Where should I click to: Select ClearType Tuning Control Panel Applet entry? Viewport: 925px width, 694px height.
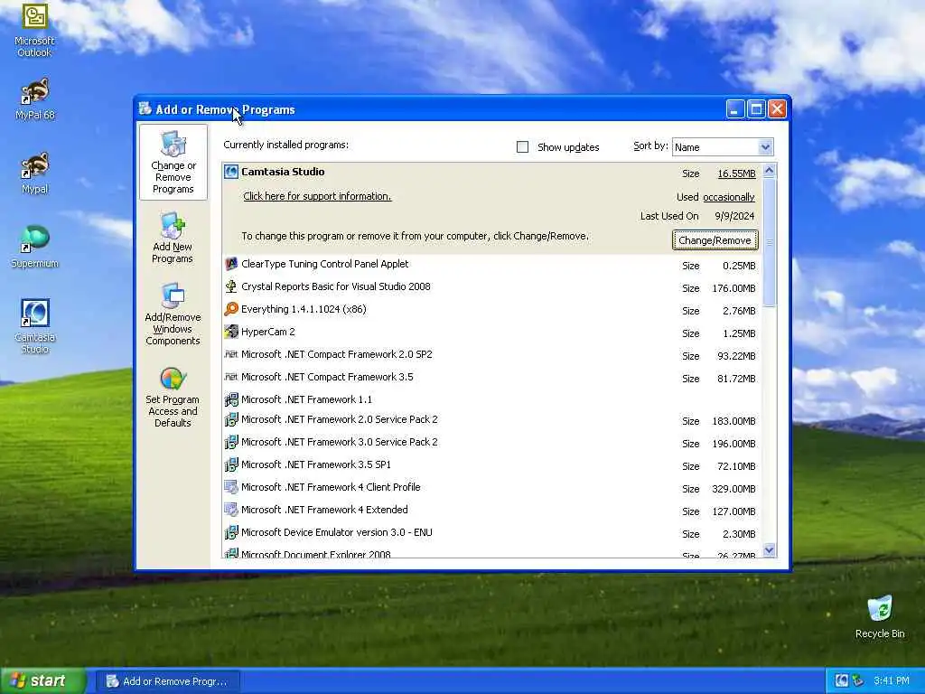click(x=492, y=265)
